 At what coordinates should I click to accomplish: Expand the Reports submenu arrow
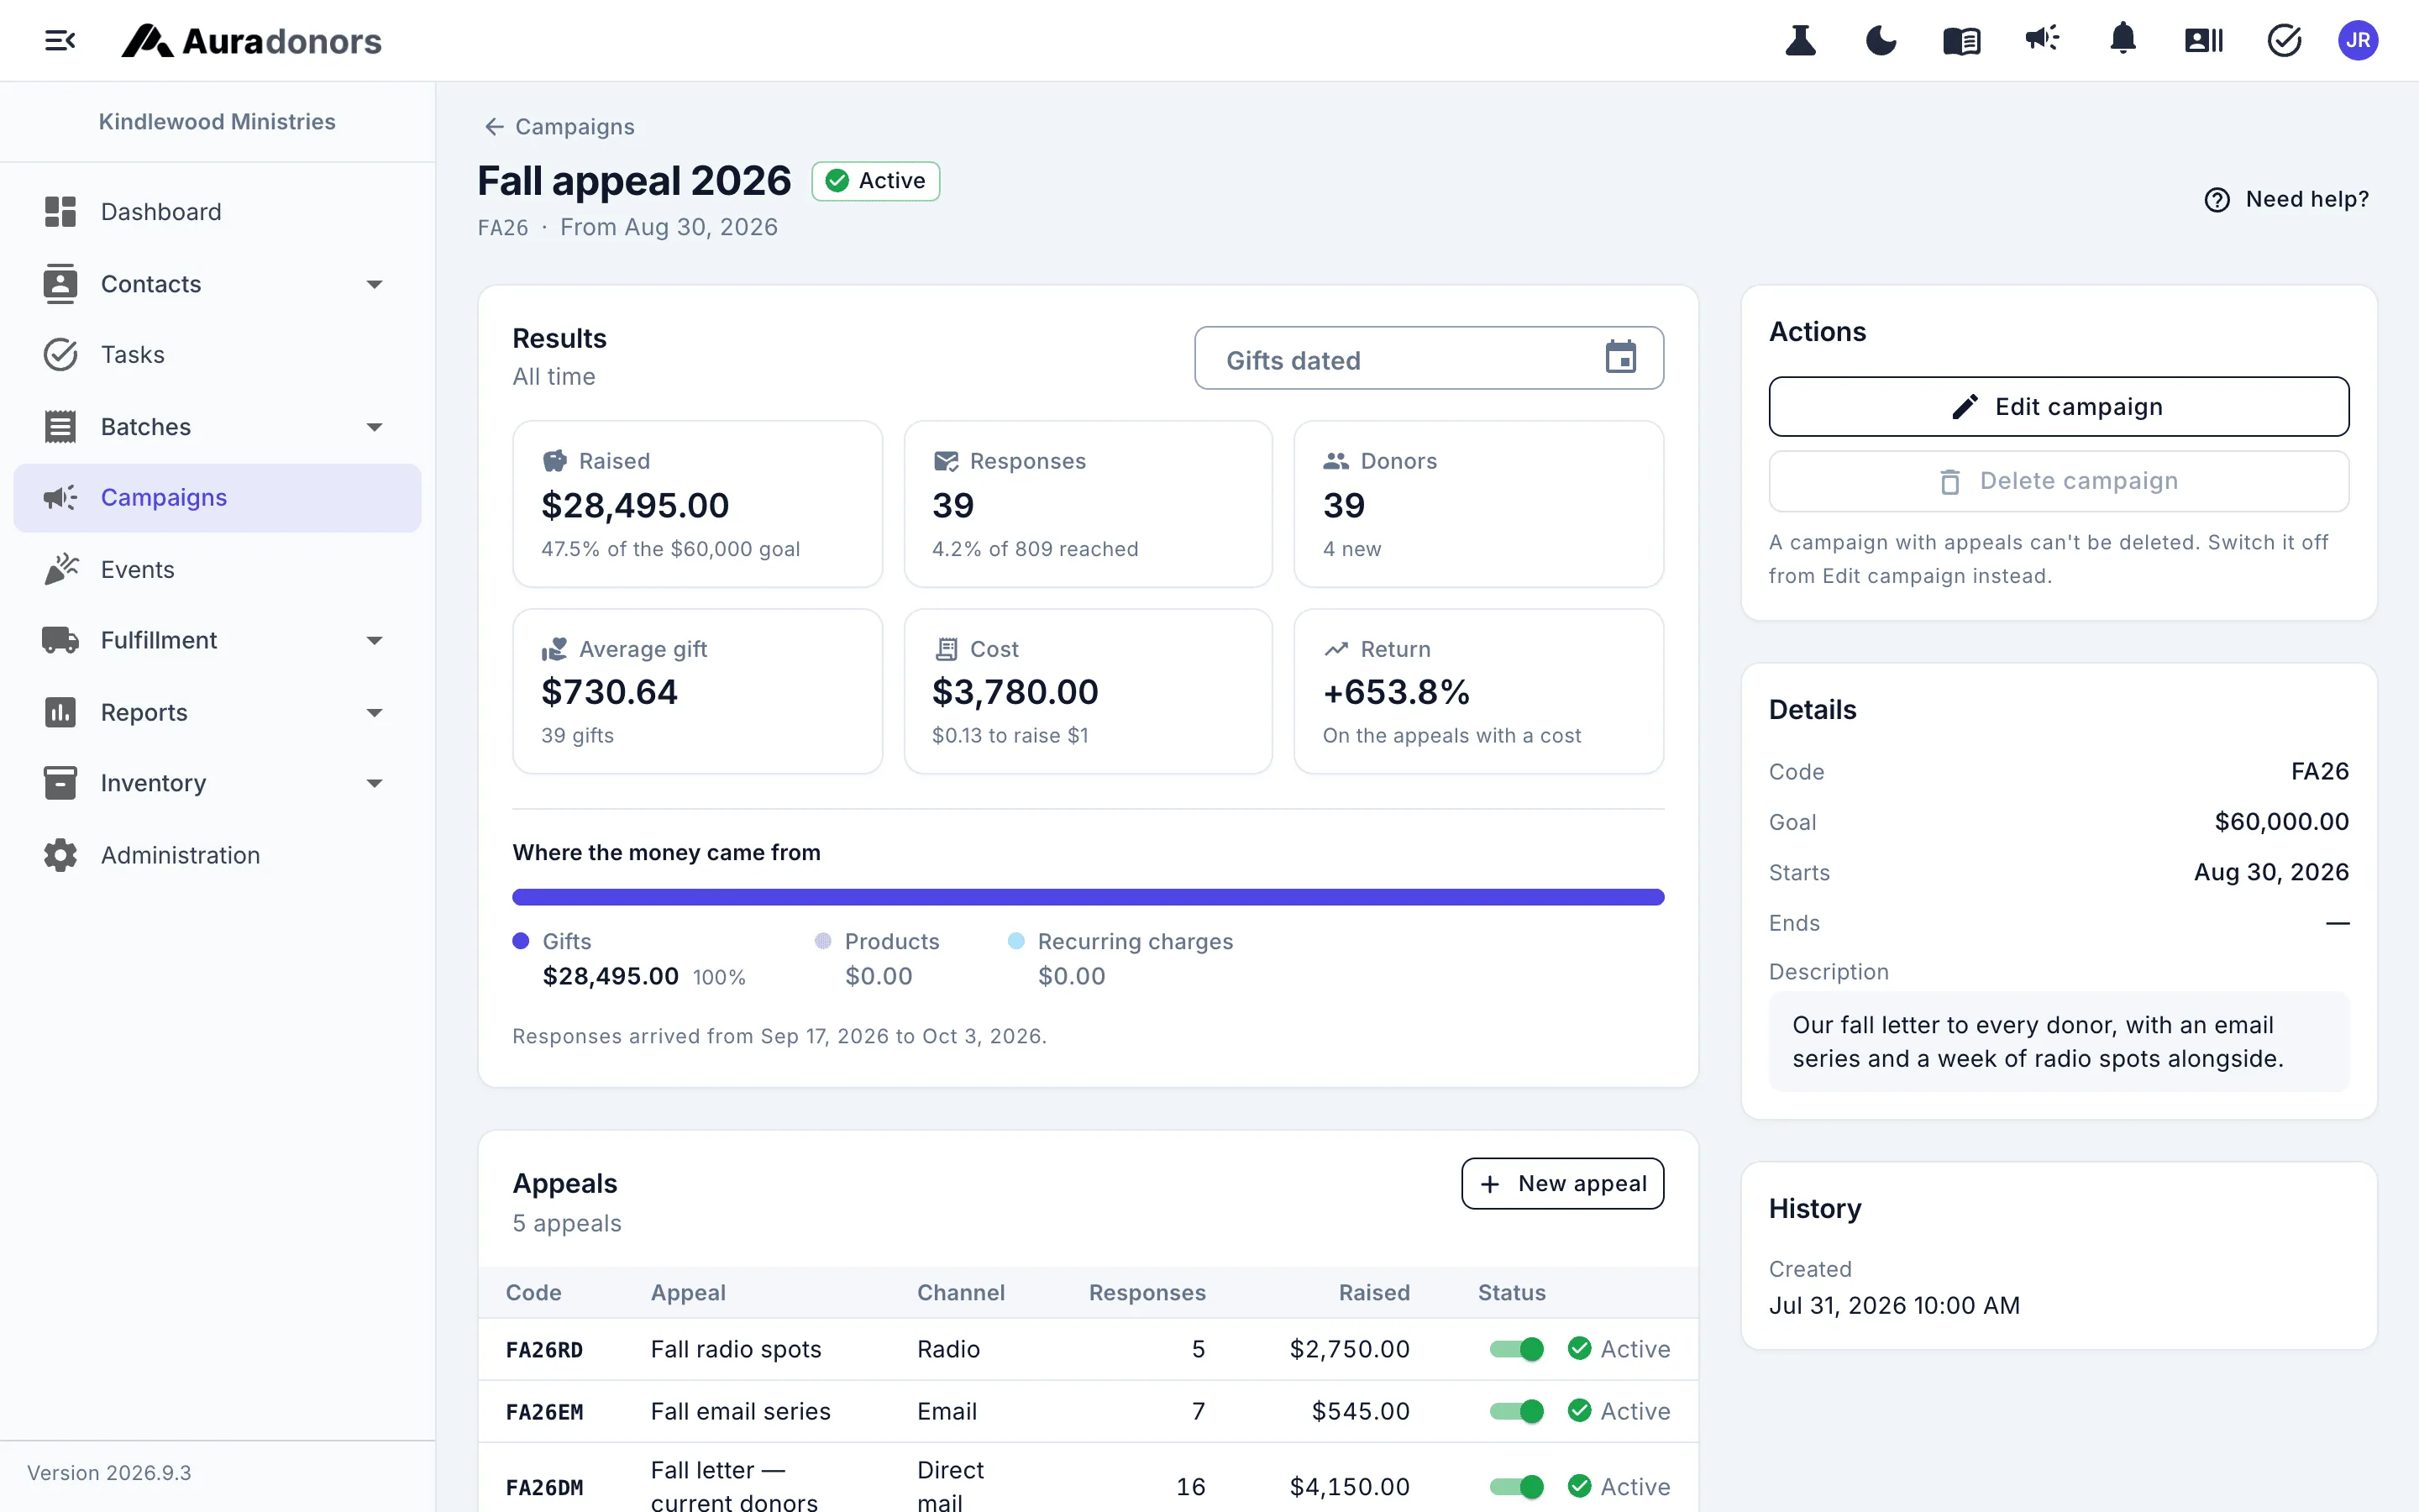[x=375, y=713]
